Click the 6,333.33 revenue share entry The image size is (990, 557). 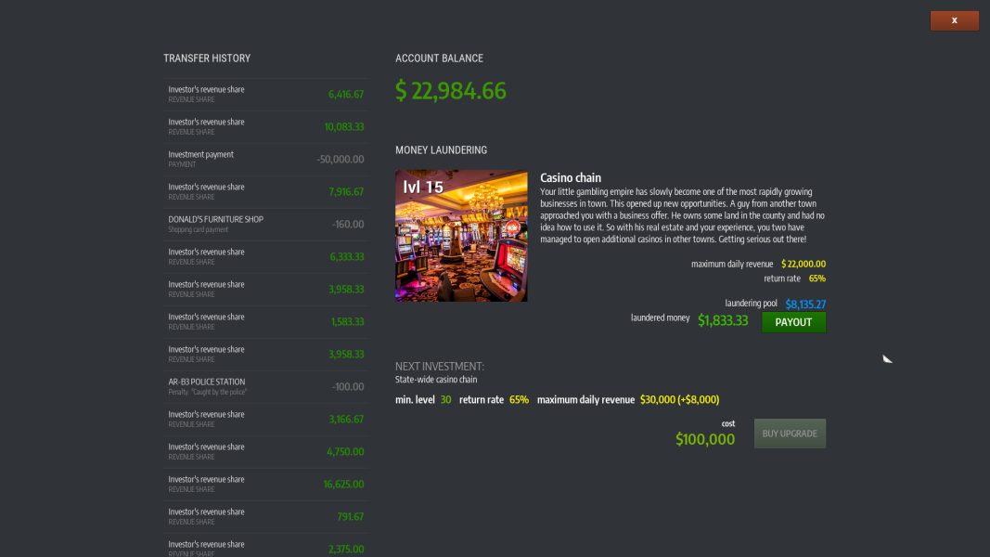pyautogui.click(x=265, y=256)
